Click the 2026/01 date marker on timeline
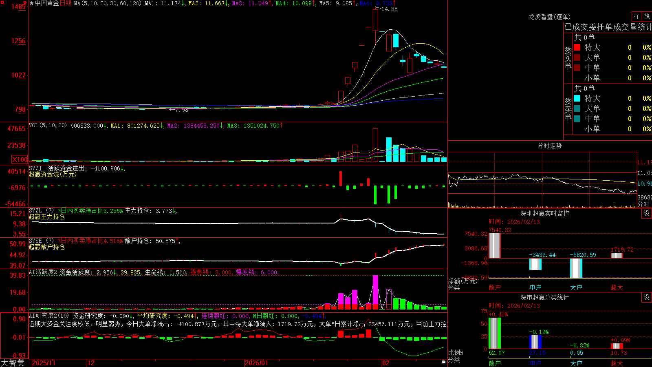Image resolution: width=652 pixels, height=367 pixels. [257, 363]
